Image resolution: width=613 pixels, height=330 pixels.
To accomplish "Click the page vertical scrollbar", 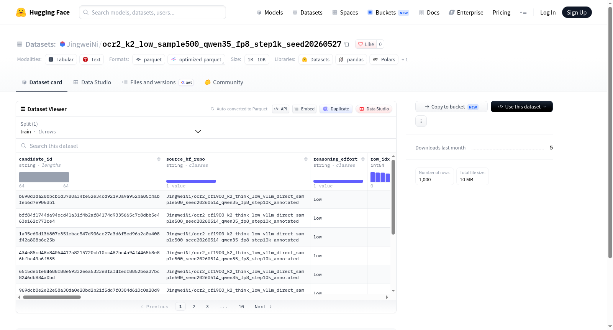I will coord(610,133).
